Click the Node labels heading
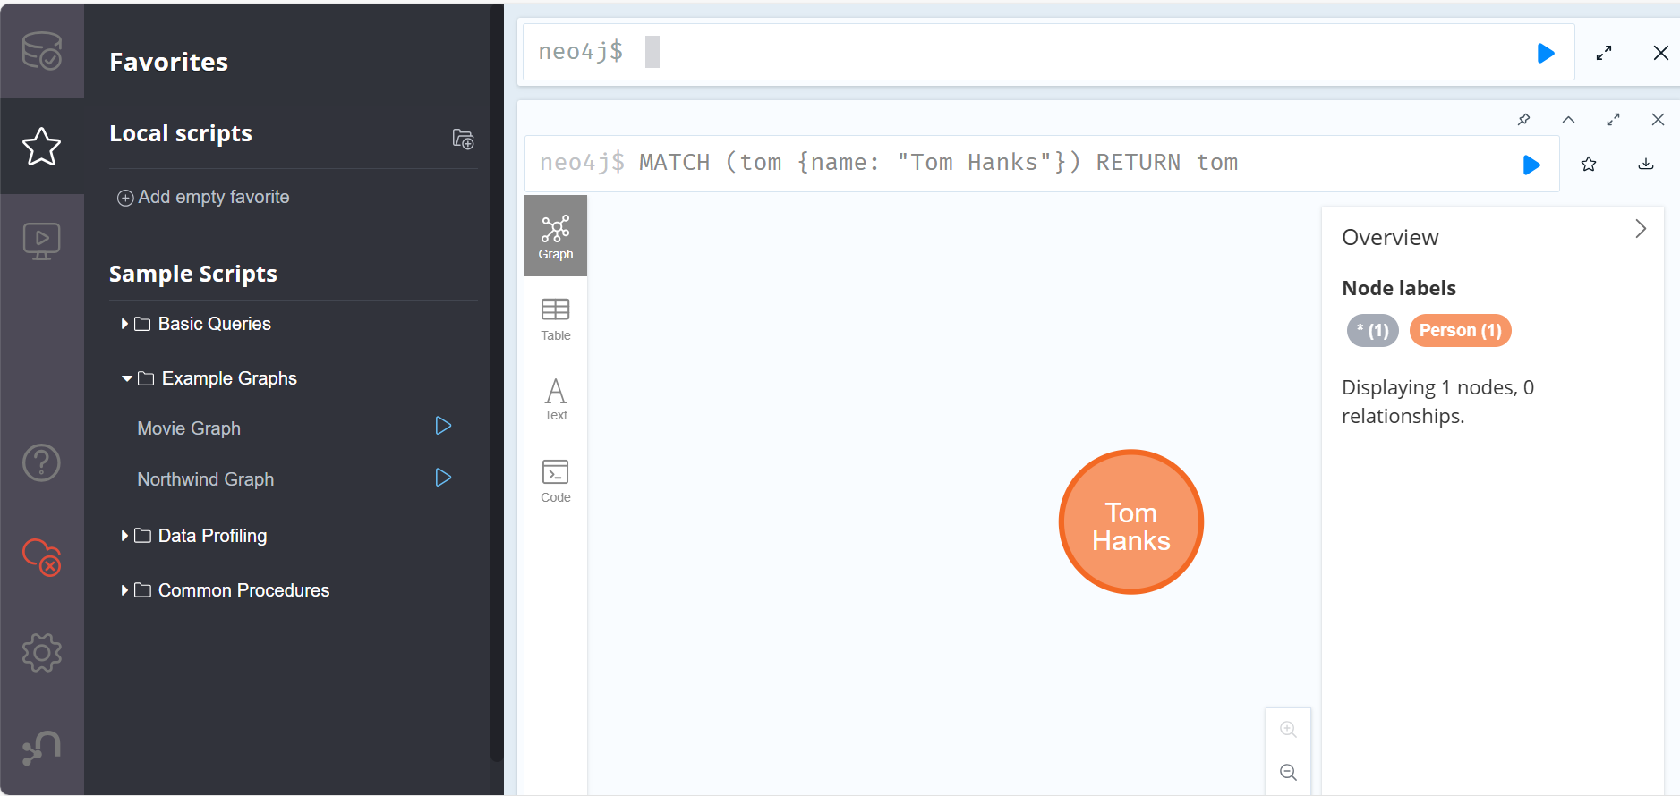The image size is (1680, 796). pos(1399,288)
